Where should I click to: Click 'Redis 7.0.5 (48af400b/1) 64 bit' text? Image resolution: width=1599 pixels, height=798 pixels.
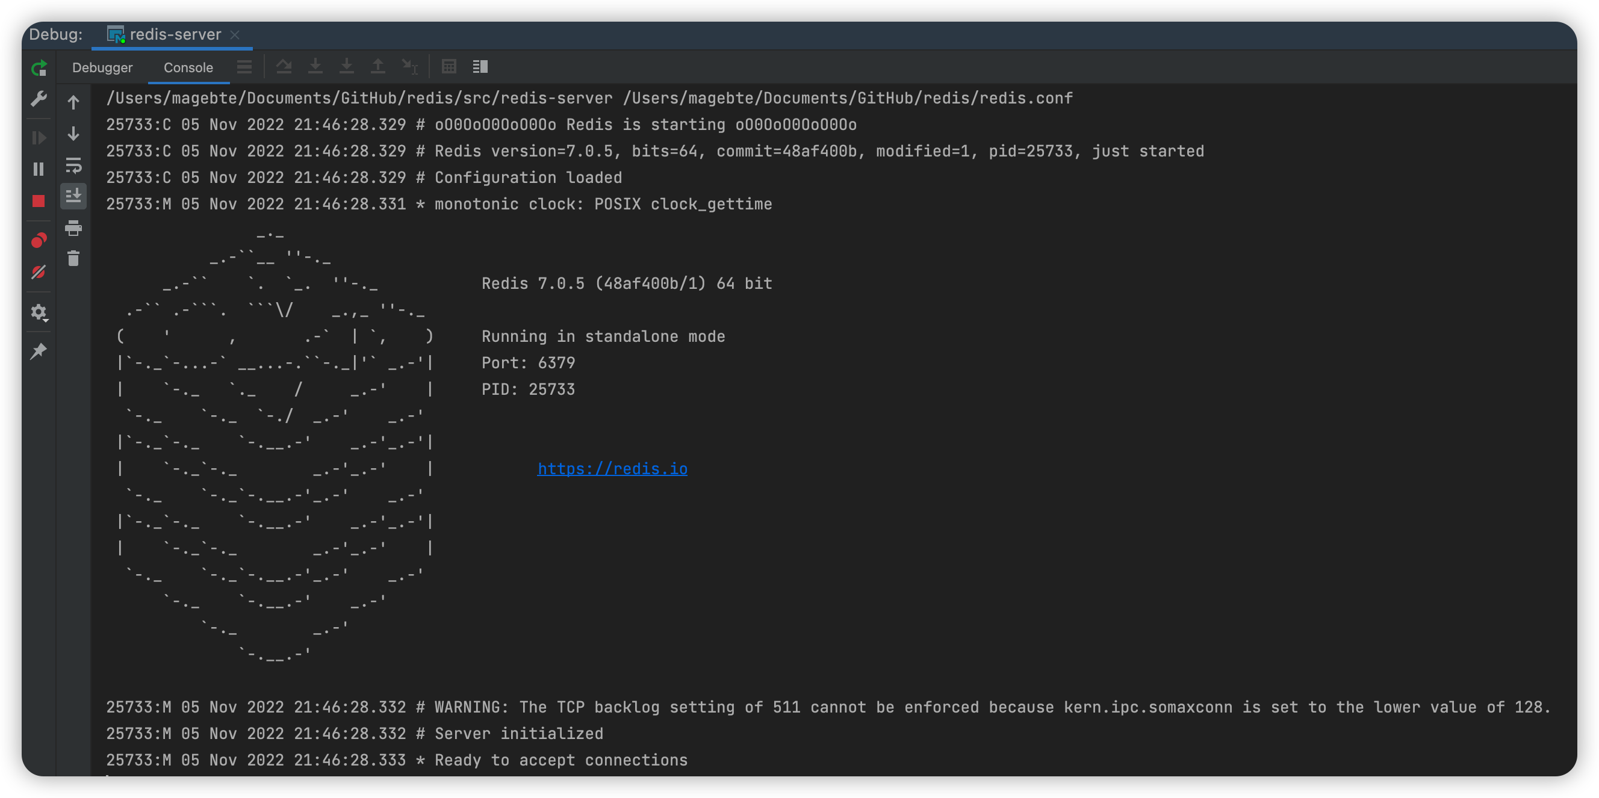point(627,283)
